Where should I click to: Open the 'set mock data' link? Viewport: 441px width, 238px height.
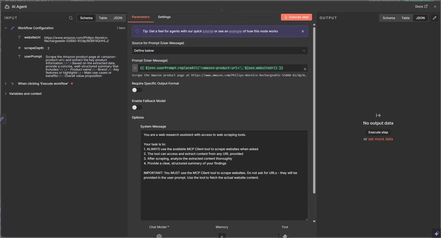(x=380, y=139)
